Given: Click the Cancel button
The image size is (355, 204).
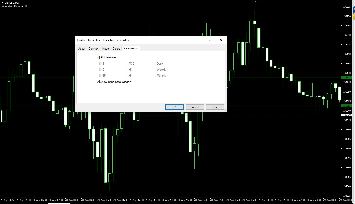Looking at the screenshot, I should (x=195, y=107).
